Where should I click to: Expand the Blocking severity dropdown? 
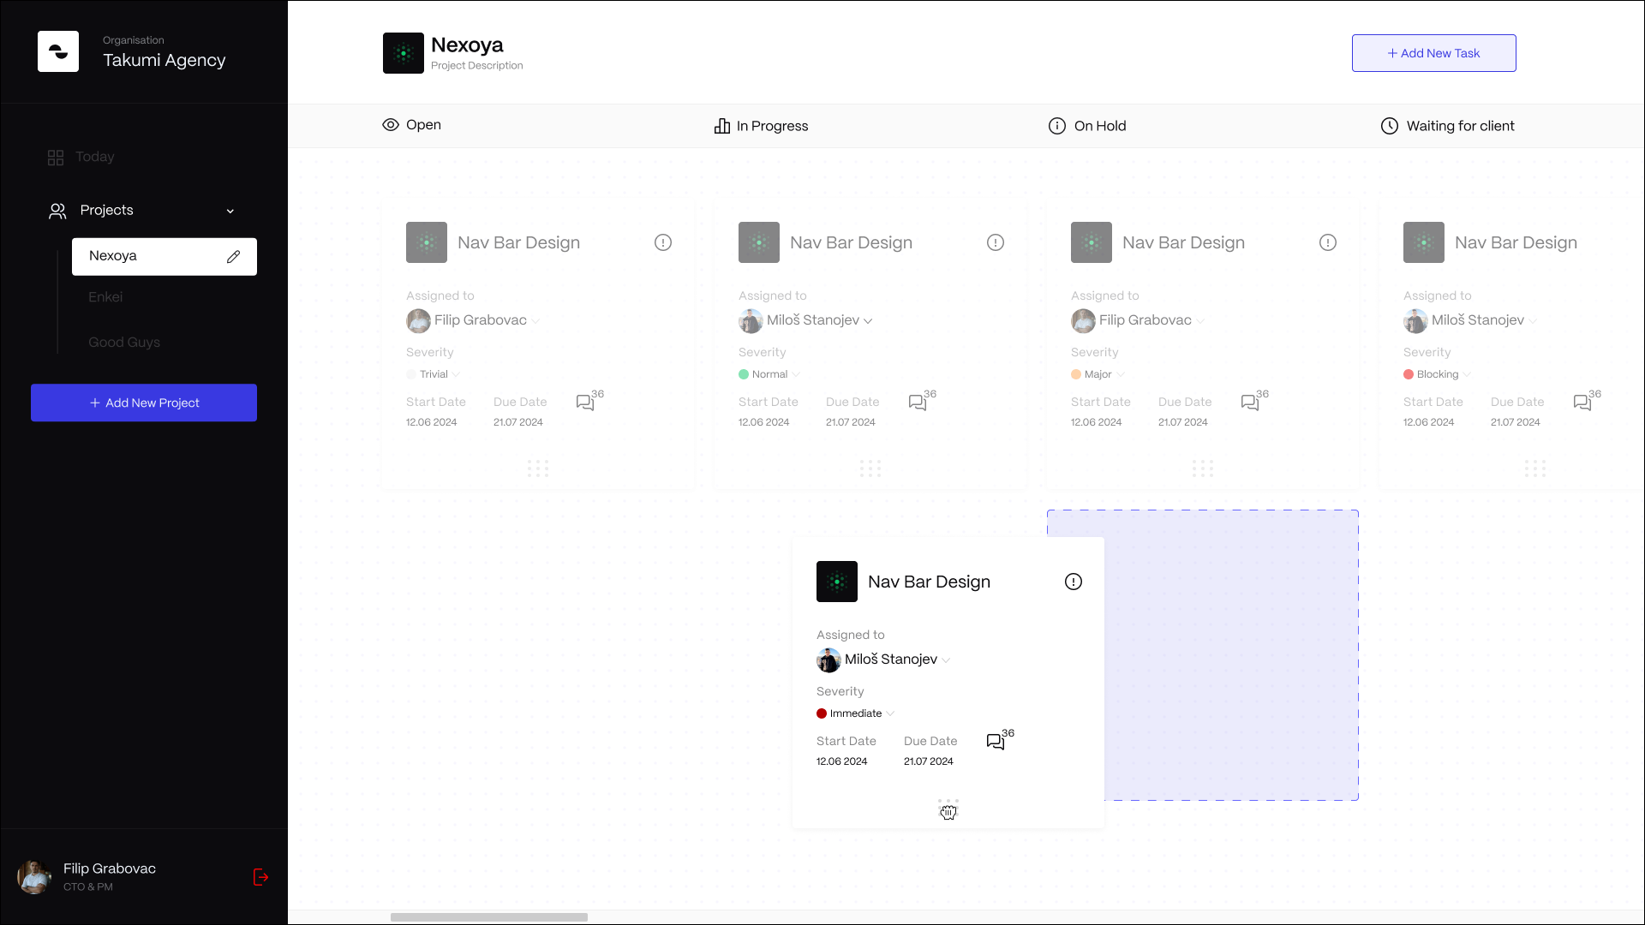click(1467, 374)
